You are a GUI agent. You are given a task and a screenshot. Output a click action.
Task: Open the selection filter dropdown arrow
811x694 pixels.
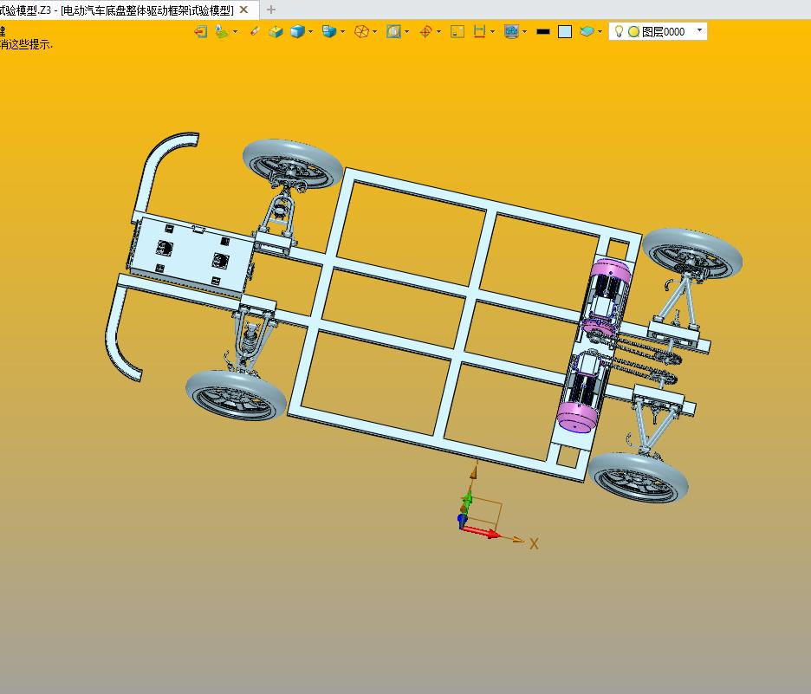pos(236,32)
